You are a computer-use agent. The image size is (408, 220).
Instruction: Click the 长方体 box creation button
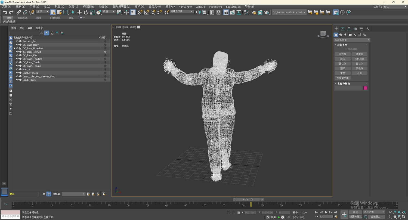pyautogui.click(x=342, y=54)
